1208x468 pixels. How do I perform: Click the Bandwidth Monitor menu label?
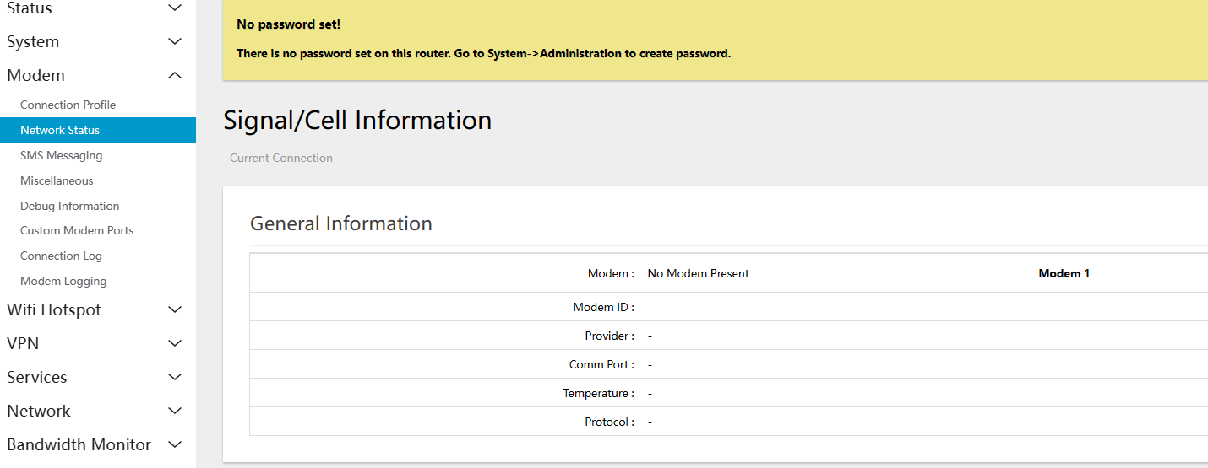coord(79,444)
